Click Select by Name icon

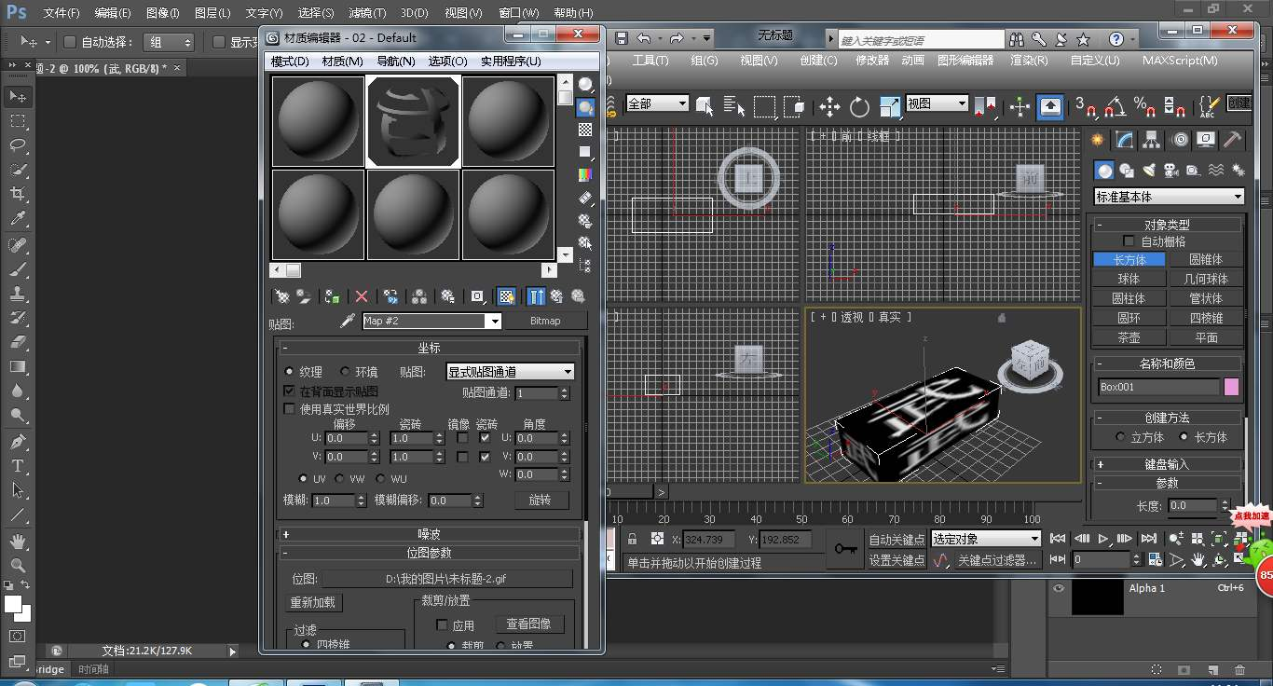(735, 106)
